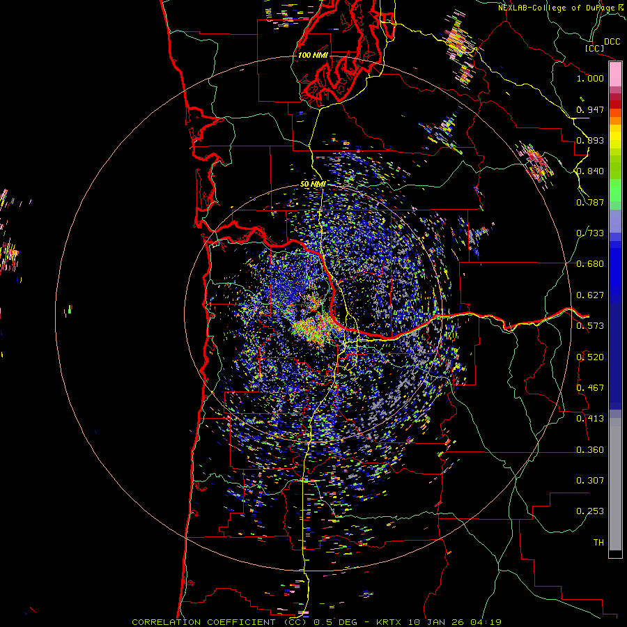The image size is (627, 627).
Task: Click the 0.360 scale value
Action: (x=590, y=450)
